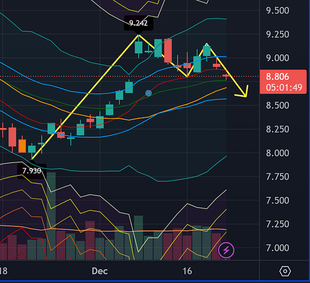Click the 9.000 price axis label
This screenshot has height=283, width=310.
pos(278,58)
